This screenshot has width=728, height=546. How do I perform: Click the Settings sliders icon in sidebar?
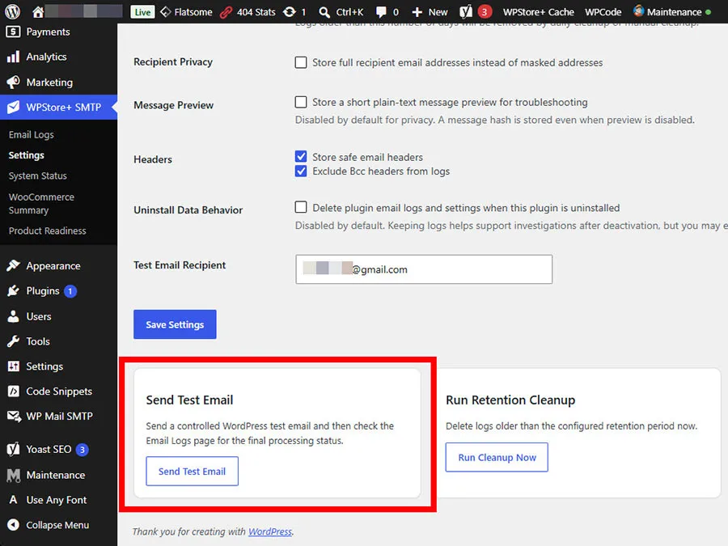[x=14, y=366]
